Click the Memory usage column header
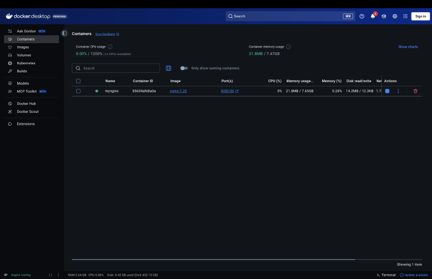Viewport: 432px width, 279px height. 300,81
